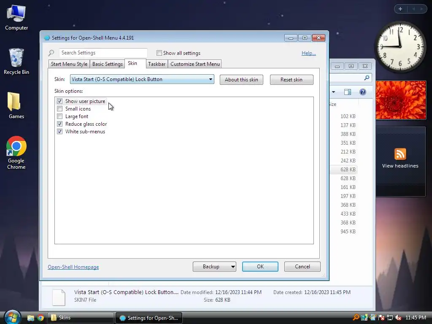Screen dimensions: 432x324
Task: Click the taskbar clock showing 11:45 PM
Action: (x=416, y=317)
